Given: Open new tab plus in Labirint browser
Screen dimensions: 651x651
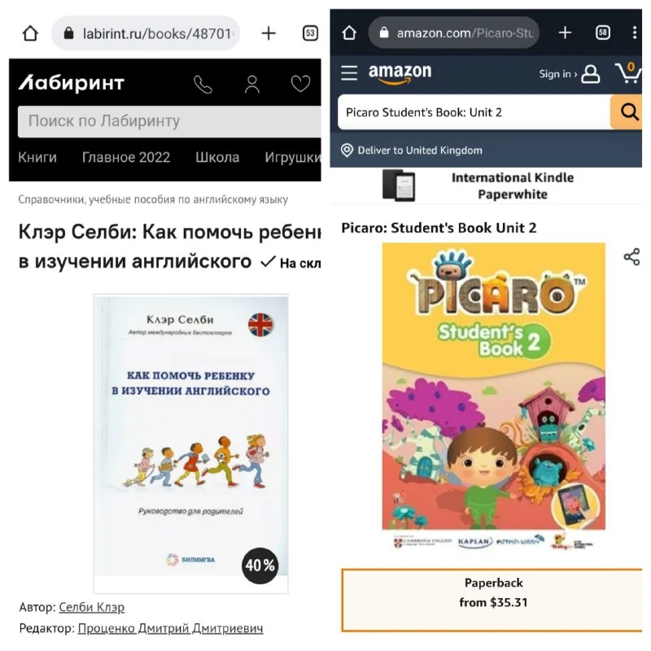Looking at the screenshot, I should [x=269, y=33].
